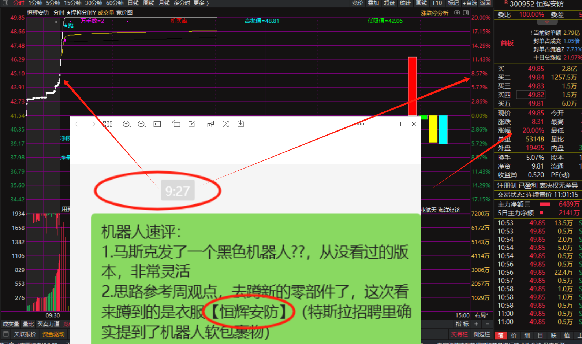Viewport: 582px width, 344px height.
Task: Click the 成交量 label in chart header
Action: coord(106,13)
